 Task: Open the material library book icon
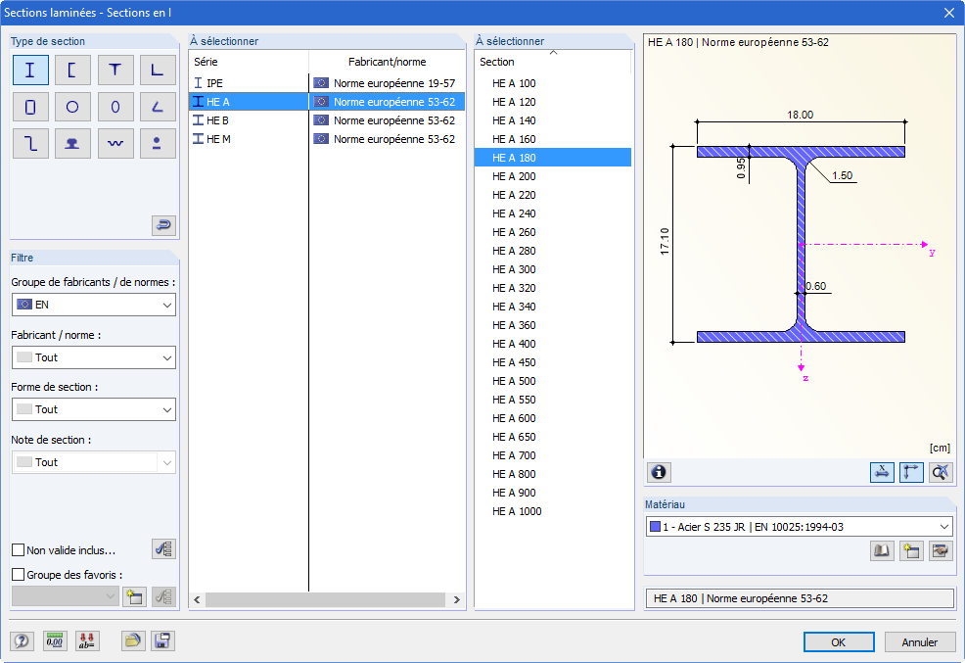[x=882, y=551]
